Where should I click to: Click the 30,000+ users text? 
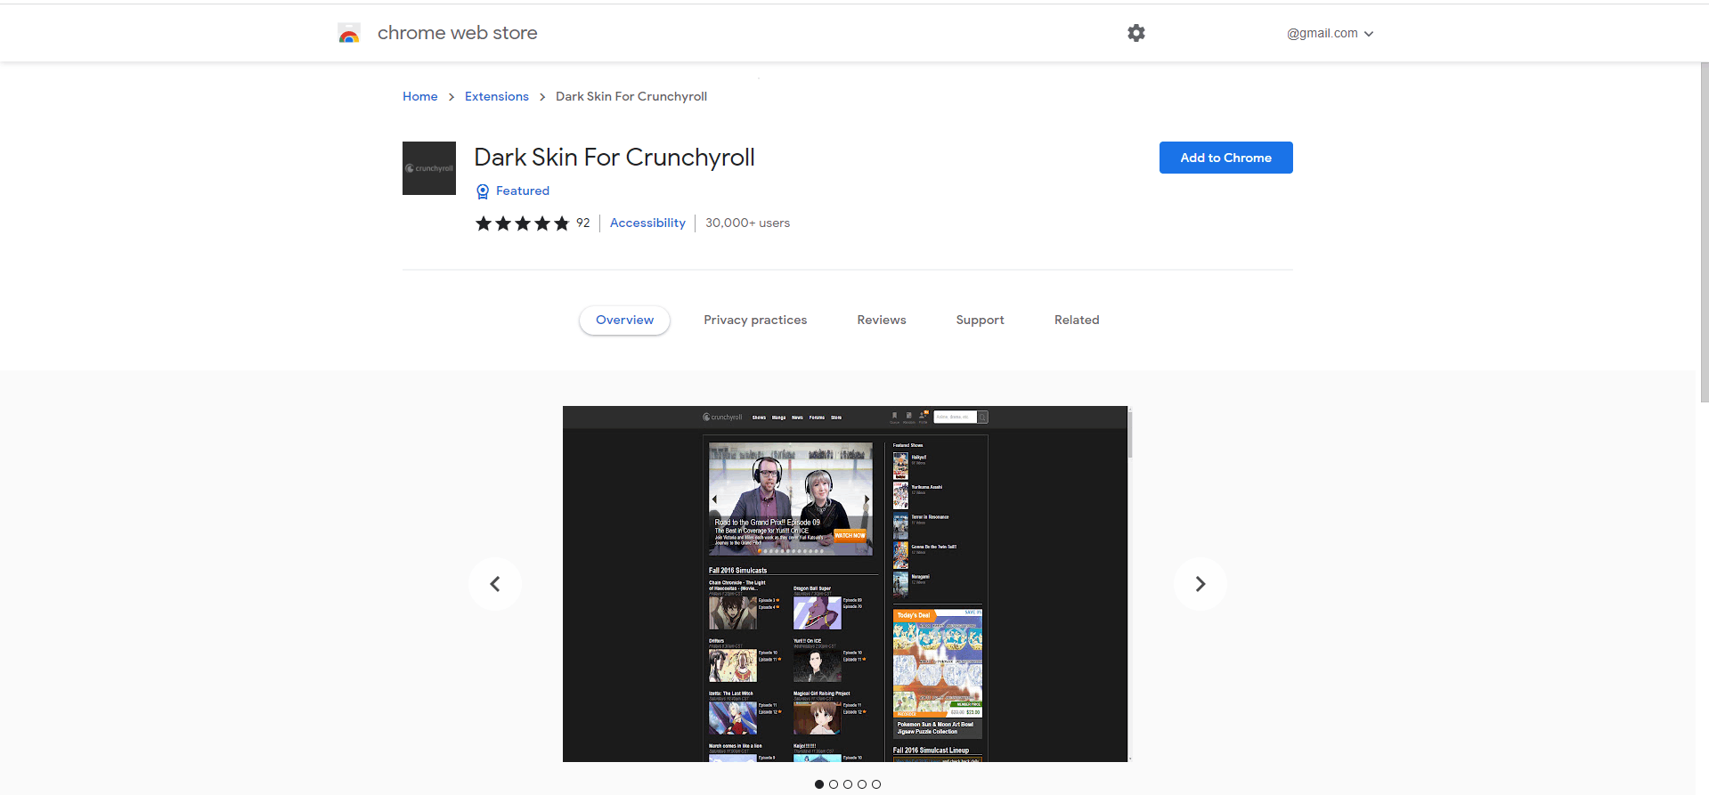(748, 223)
